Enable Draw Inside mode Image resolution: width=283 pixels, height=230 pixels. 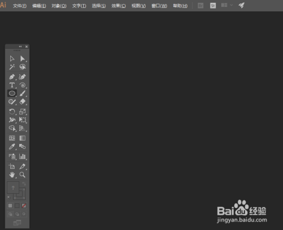click(x=24, y=214)
